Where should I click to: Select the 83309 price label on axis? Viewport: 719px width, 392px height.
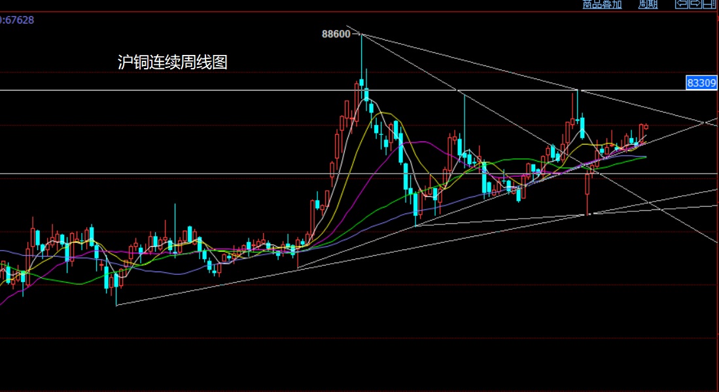point(701,83)
